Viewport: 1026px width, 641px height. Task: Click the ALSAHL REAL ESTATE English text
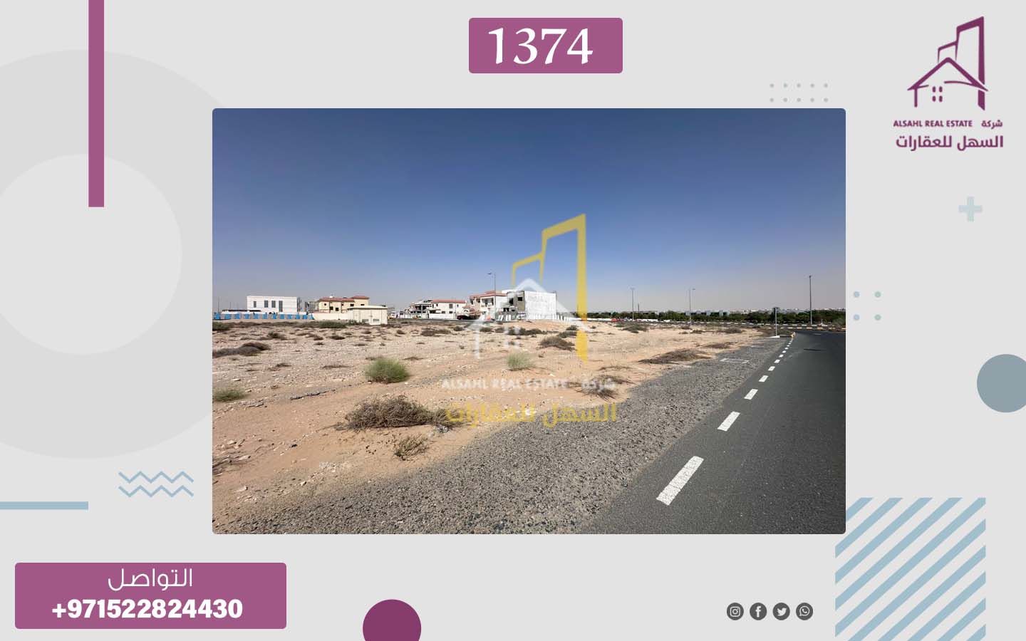click(x=933, y=123)
